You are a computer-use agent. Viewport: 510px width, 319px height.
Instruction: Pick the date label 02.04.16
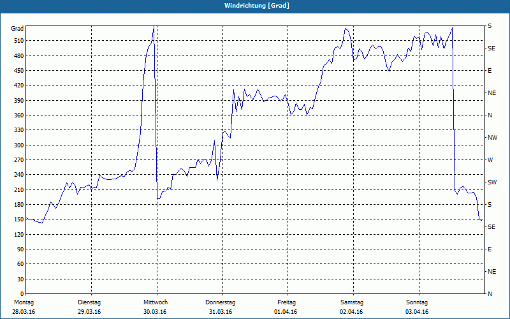coord(351,312)
